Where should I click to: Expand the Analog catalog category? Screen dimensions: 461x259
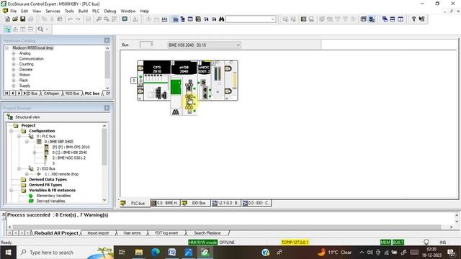(14, 53)
